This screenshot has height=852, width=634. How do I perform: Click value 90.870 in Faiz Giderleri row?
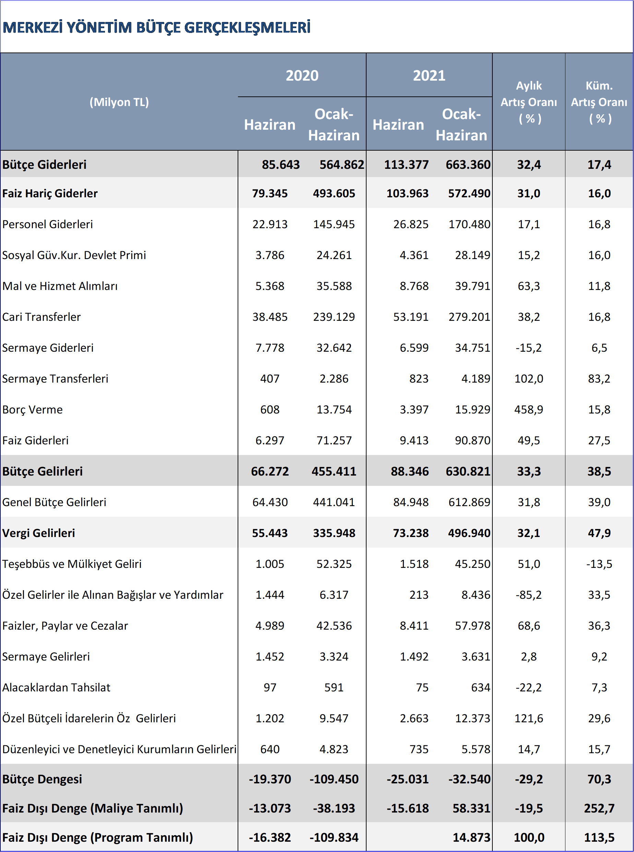pyautogui.click(x=472, y=440)
